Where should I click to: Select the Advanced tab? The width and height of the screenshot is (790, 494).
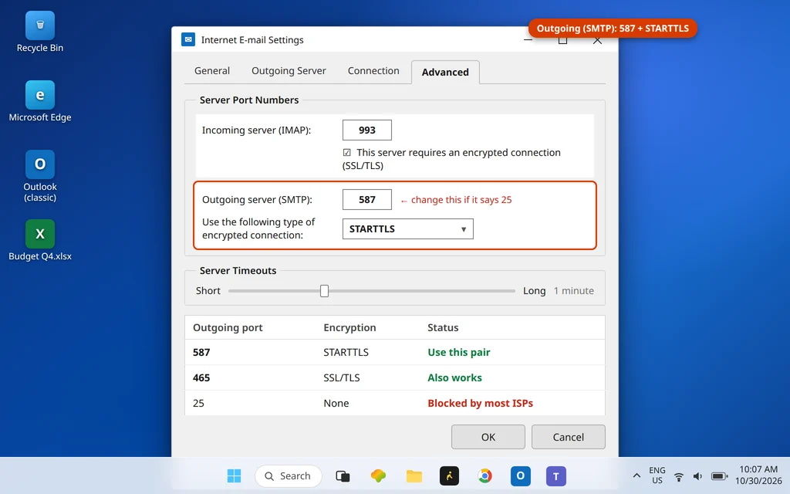coord(445,72)
